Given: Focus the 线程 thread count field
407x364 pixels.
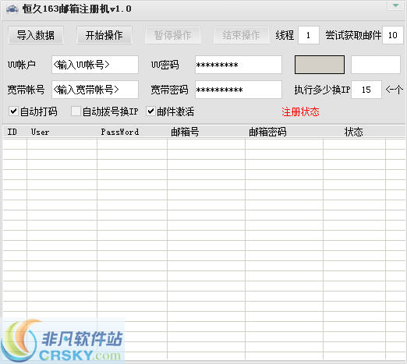Looking at the screenshot, I should click(309, 35).
